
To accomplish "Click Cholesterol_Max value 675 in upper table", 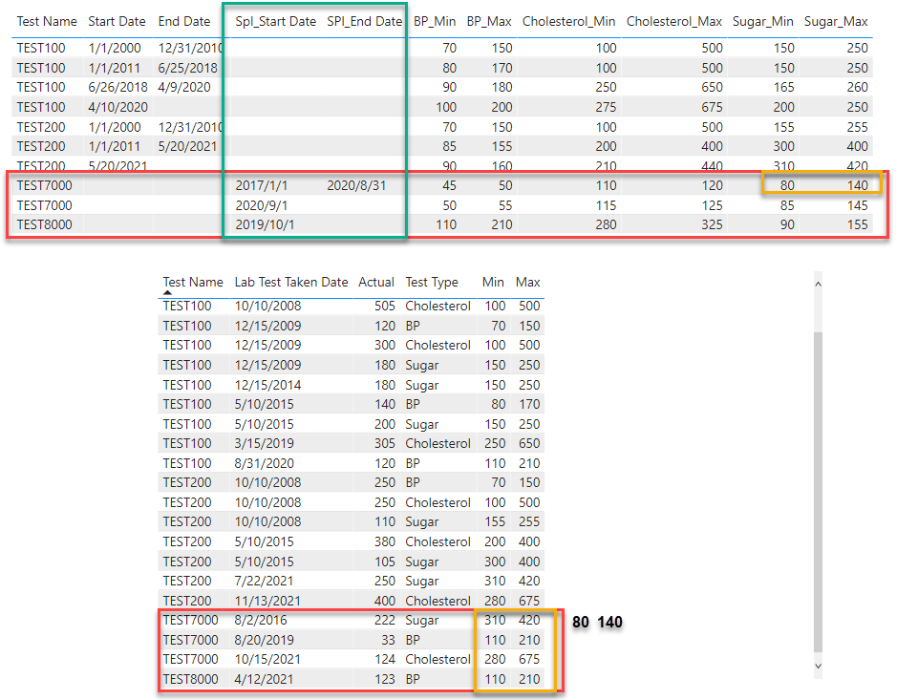I will click(x=712, y=107).
